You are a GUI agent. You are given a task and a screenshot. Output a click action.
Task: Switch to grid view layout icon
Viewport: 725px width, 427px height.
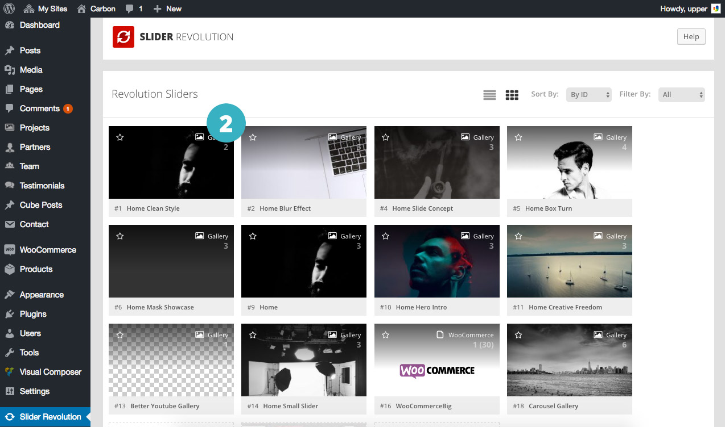pyautogui.click(x=512, y=95)
